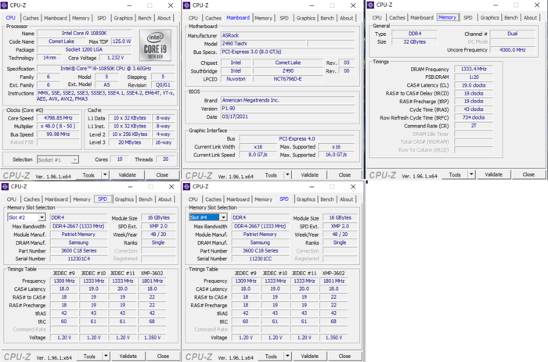The width and height of the screenshot is (548, 362).
Task: Open the Bench tab in the CPU tab window
Action: coord(145,18)
